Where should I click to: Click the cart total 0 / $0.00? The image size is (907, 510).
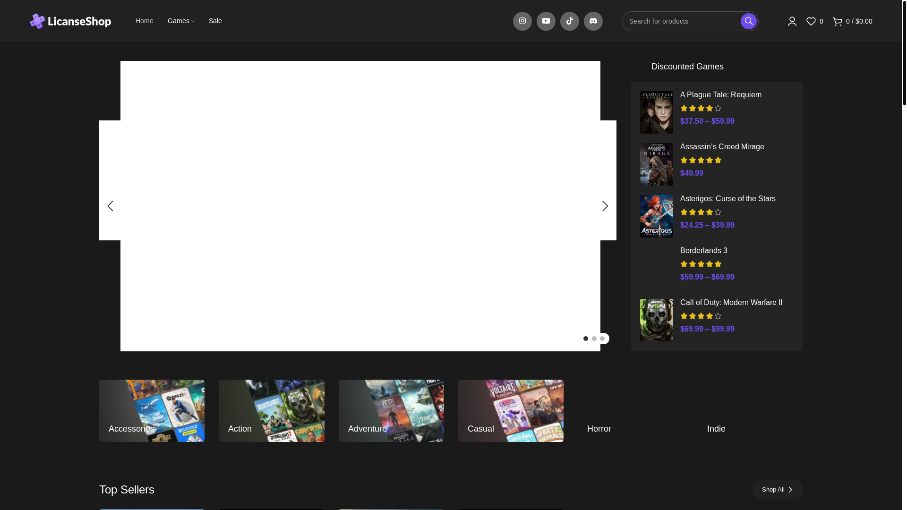[x=859, y=21]
